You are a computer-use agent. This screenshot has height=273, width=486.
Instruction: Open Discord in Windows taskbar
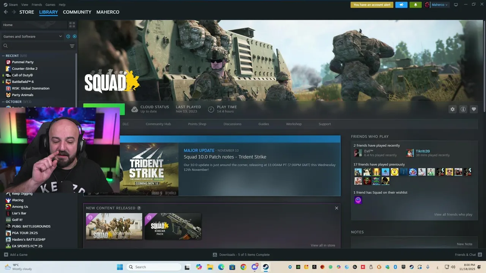[255, 267]
